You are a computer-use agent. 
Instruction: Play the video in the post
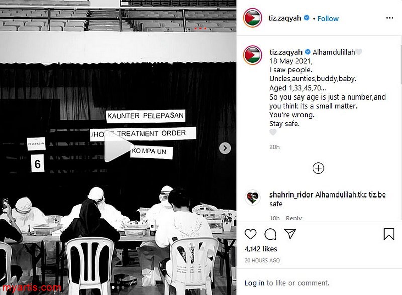click(x=118, y=147)
